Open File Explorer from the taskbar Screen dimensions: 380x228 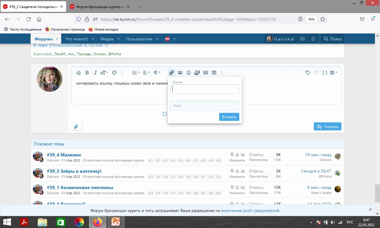[42, 222]
